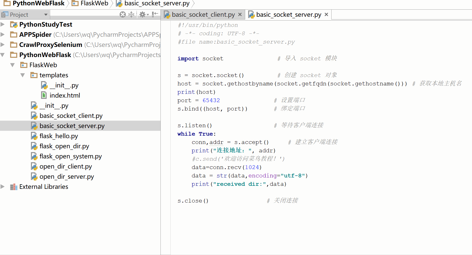This screenshot has height=255, width=472.
Task: Select flask_open_dir.py in project tree
Action: (64, 146)
